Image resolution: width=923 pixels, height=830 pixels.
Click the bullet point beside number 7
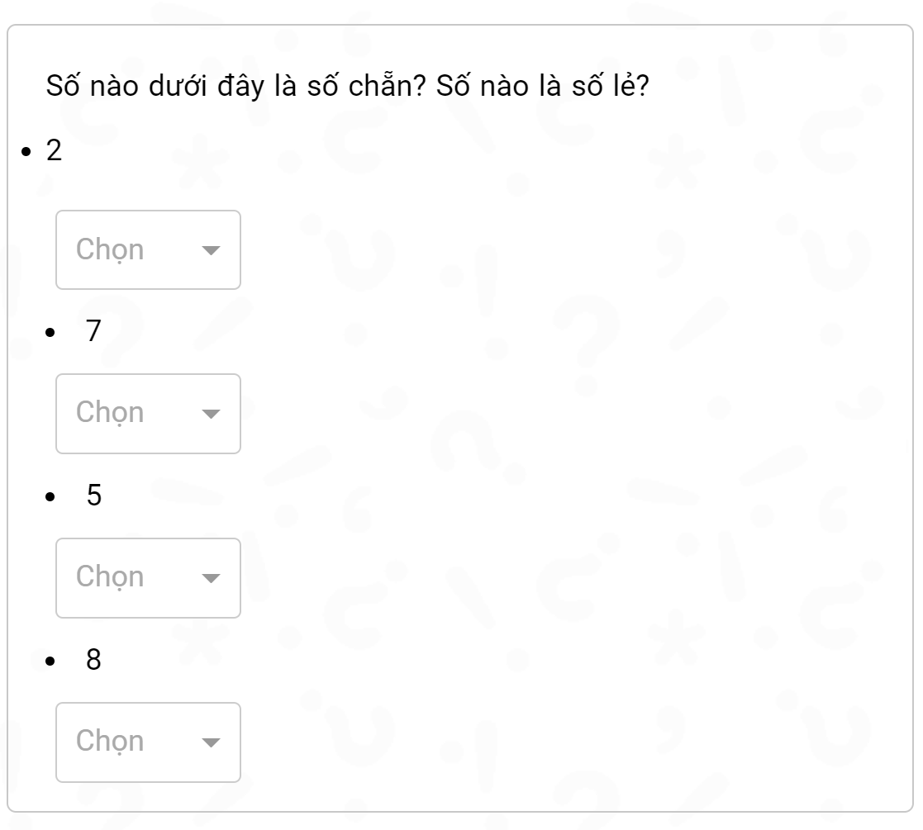click(x=51, y=333)
